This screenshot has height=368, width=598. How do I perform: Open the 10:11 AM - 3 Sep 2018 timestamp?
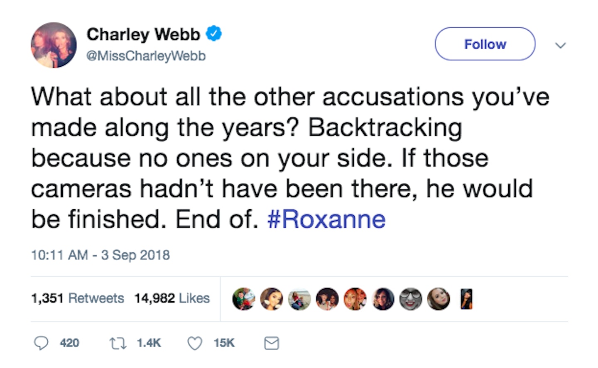point(100,255)
